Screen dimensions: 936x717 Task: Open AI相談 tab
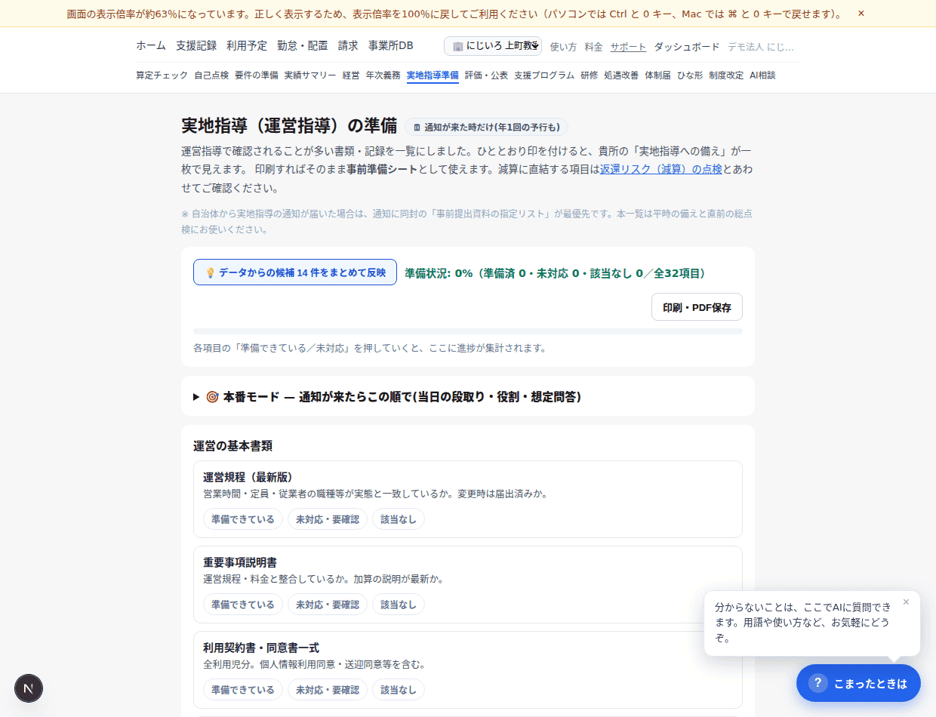[x=762, y=75]
